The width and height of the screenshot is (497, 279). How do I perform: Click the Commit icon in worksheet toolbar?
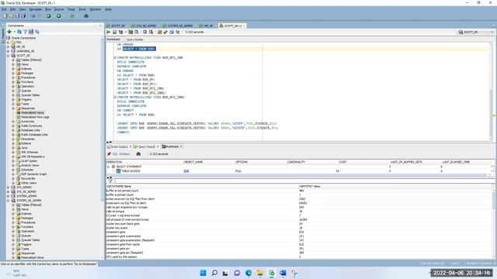[145, 32]
